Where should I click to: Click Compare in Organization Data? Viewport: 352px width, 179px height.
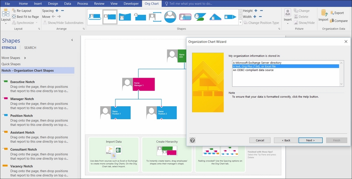[339, 21]
